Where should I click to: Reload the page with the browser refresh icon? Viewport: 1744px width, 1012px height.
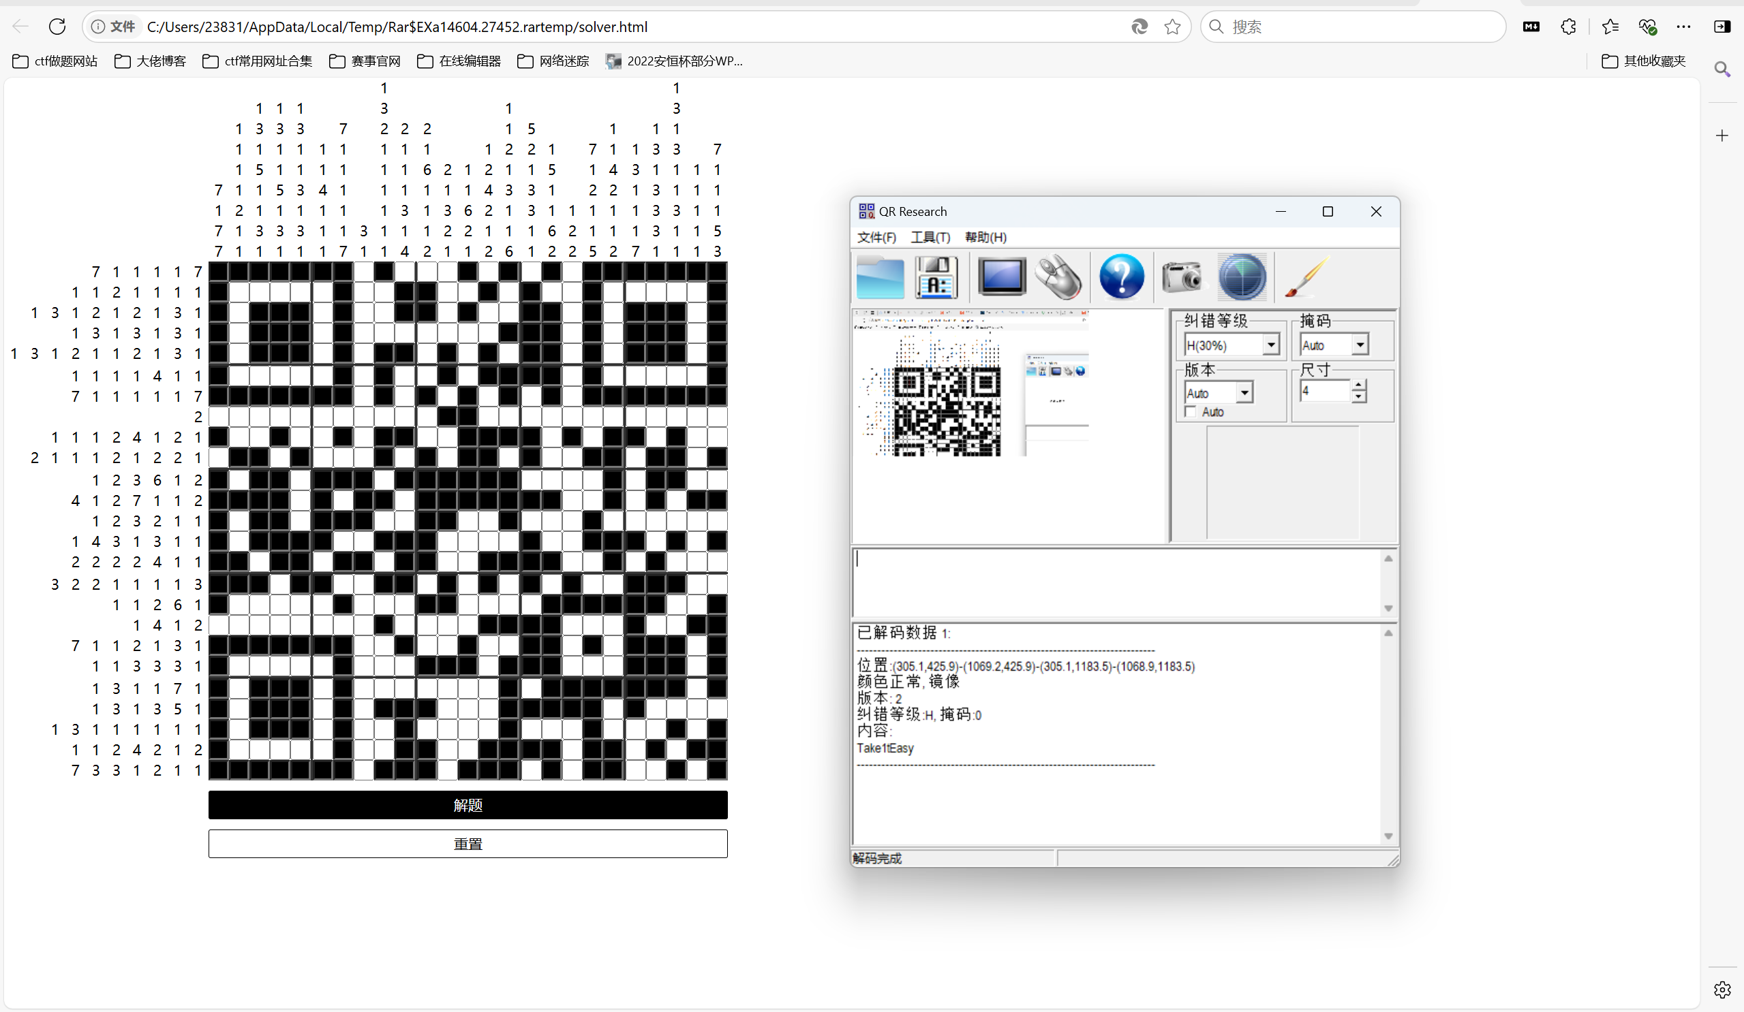[x=57, y=27]
